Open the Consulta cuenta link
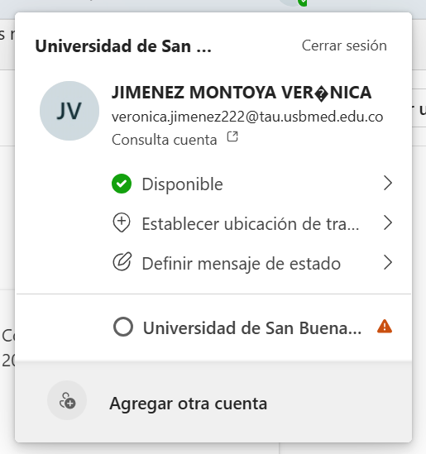The image size is (426, 454). coord(165,140)
